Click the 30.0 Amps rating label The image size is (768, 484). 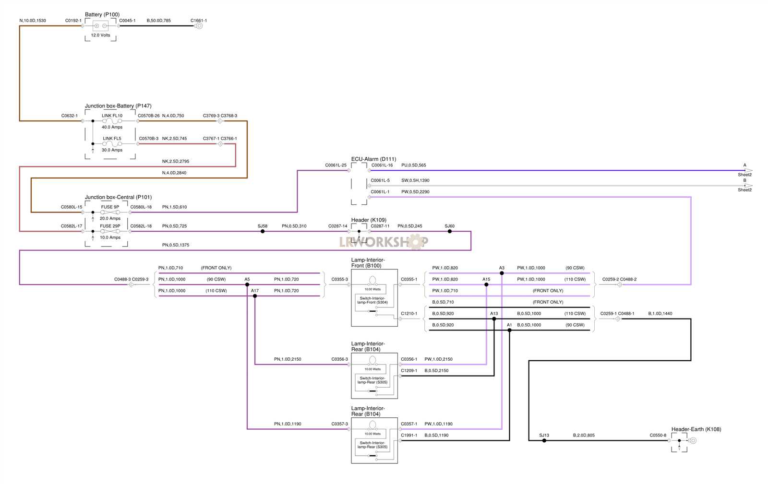coord(112,150)
